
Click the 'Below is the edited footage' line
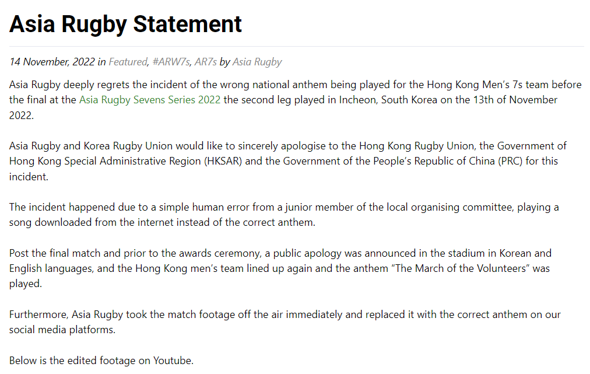pyautogui.click(x=101, y=361)
